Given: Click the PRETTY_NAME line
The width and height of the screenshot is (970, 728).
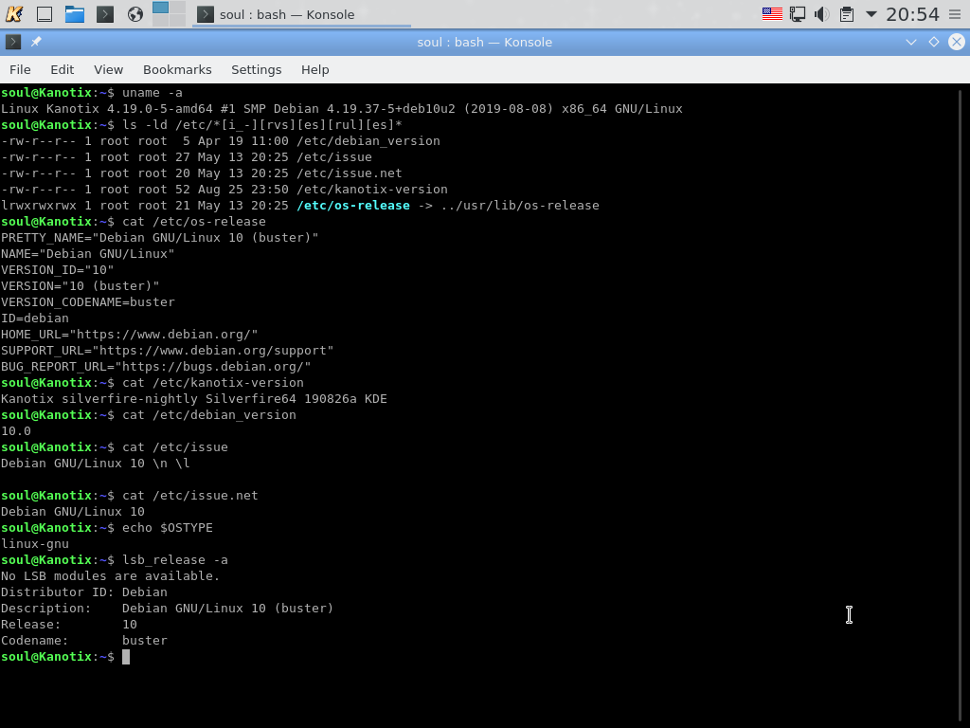Looking at the screenshot, I should click(x=159, y=238).
